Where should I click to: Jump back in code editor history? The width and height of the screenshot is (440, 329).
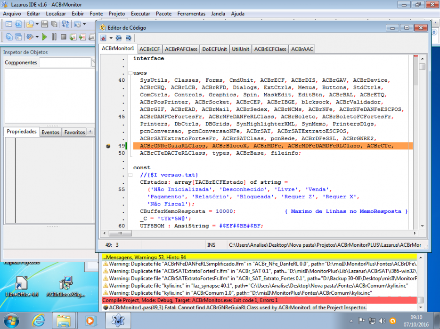point(118,38)
